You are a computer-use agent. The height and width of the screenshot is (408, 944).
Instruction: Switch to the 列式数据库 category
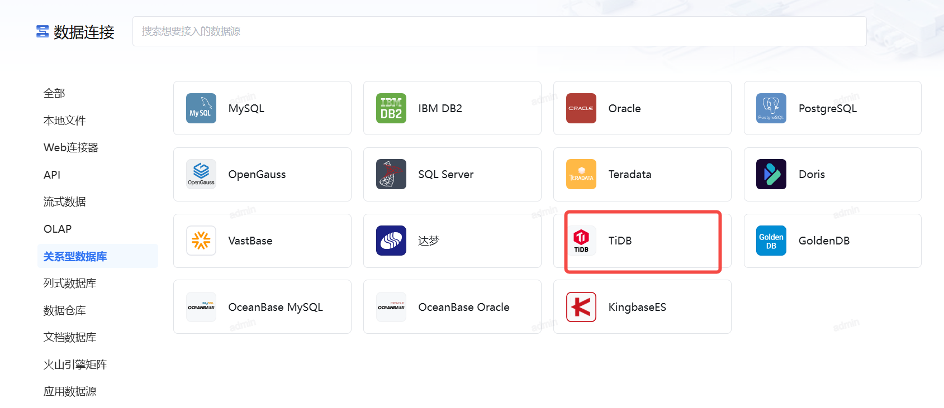[x=70, y=283]
